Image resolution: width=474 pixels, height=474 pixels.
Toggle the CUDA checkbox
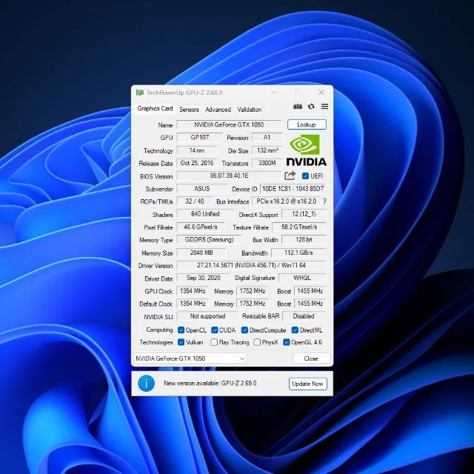(215, 330)
